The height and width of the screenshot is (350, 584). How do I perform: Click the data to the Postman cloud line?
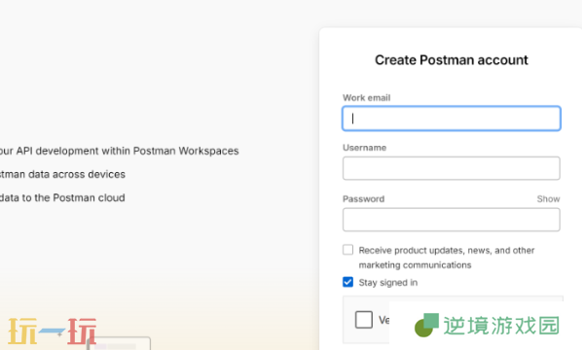click(x=62, y=198)
